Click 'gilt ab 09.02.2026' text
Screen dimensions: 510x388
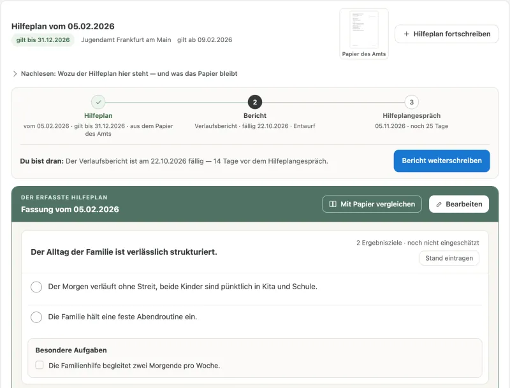[205, 40]
